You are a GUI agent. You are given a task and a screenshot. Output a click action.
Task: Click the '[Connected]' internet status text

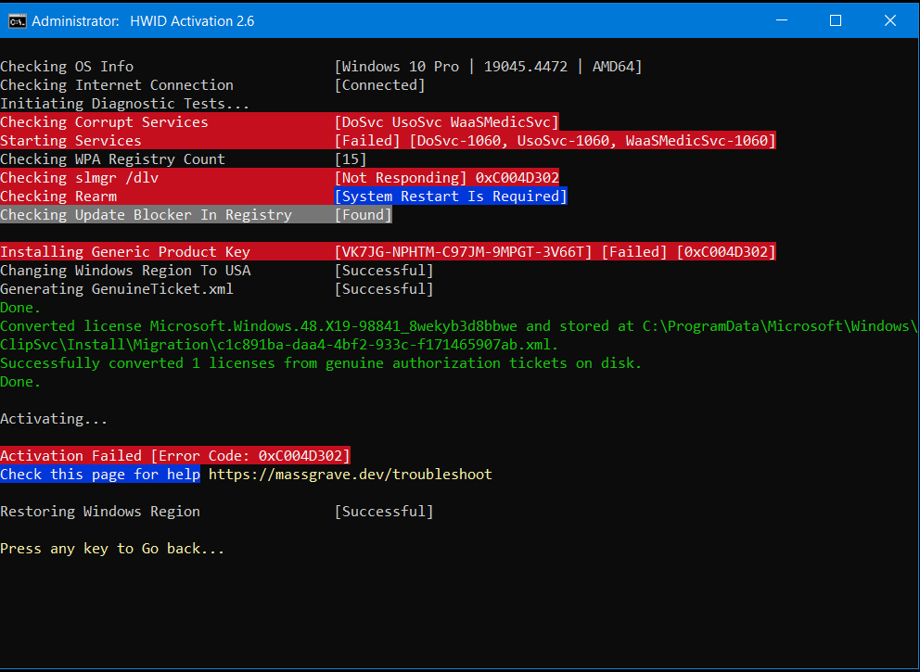(379, 85)
